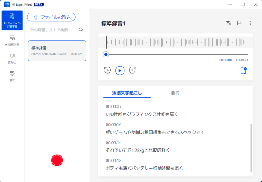Click the export icon near title

point(239,23)
